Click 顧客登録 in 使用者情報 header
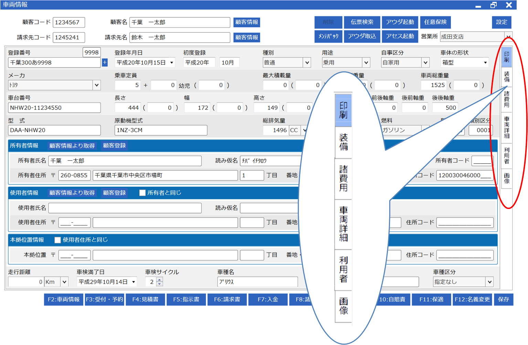Viewport: 528px width, 345px height. tap(115, 193)
